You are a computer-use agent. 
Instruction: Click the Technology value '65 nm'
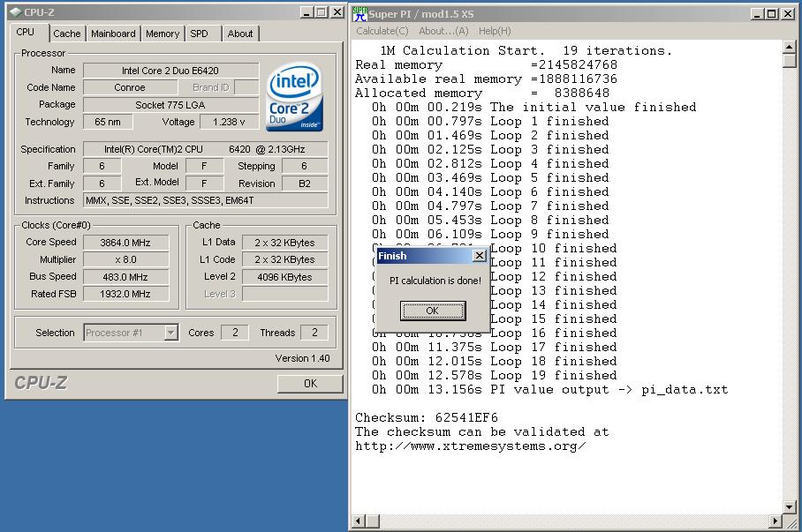pos(108,122)
